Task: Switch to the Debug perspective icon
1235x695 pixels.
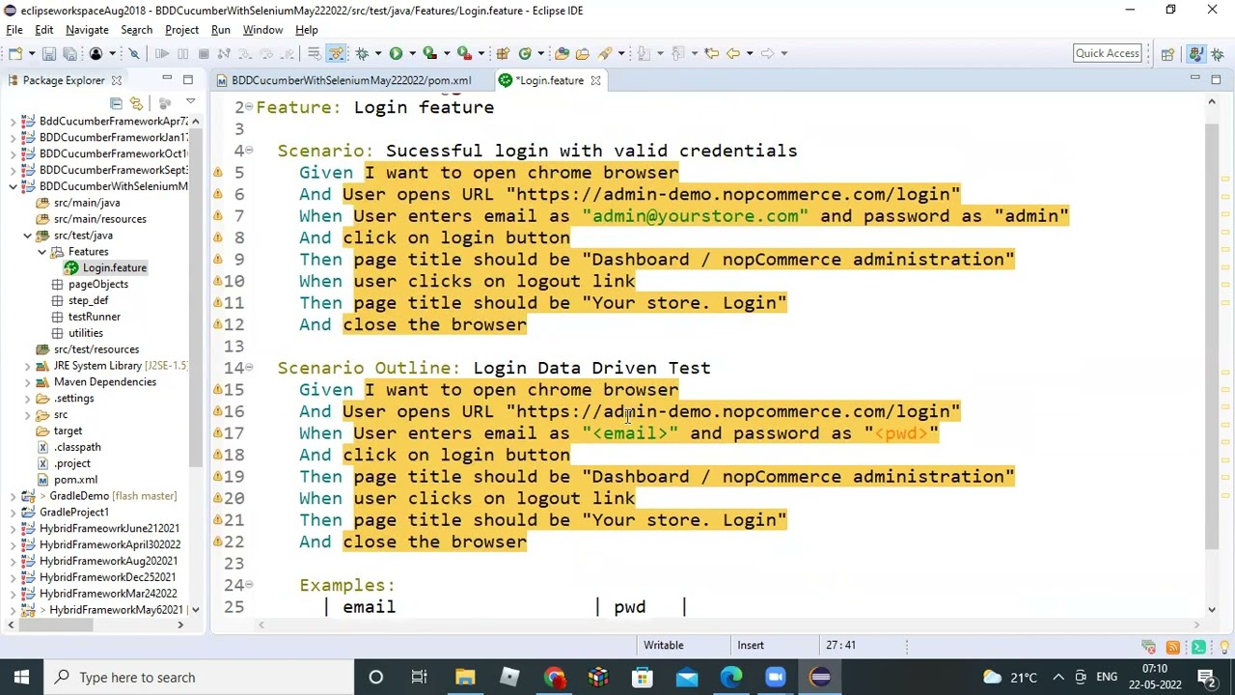Action: (x=1218, y=53)
